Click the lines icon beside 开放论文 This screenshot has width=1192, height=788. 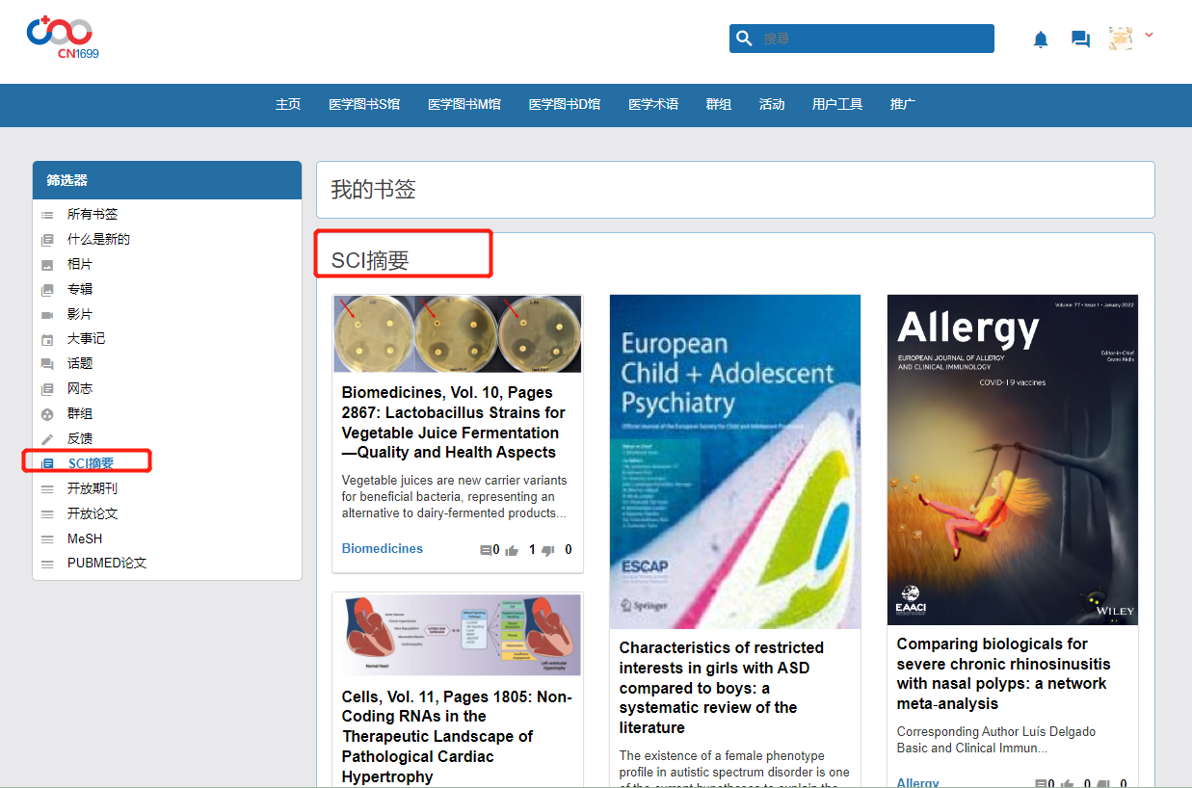(47, 514)
